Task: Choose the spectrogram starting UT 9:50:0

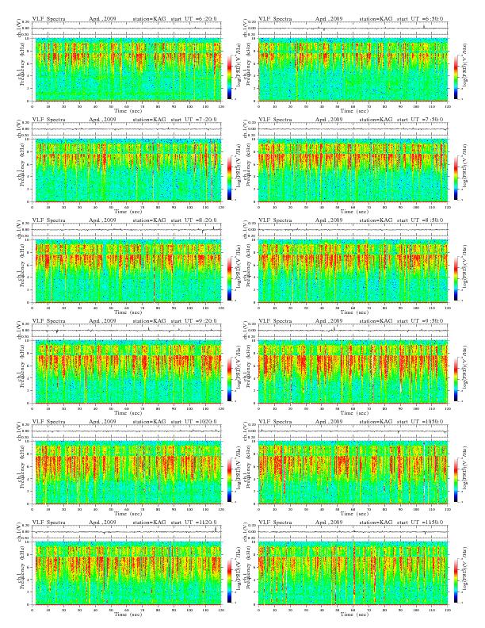Action: (x=353, y=372)
